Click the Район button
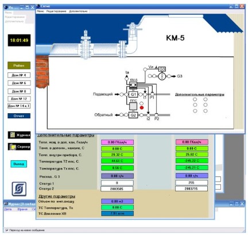Viewport: 248px width, 235px height. tap(19, 66)
